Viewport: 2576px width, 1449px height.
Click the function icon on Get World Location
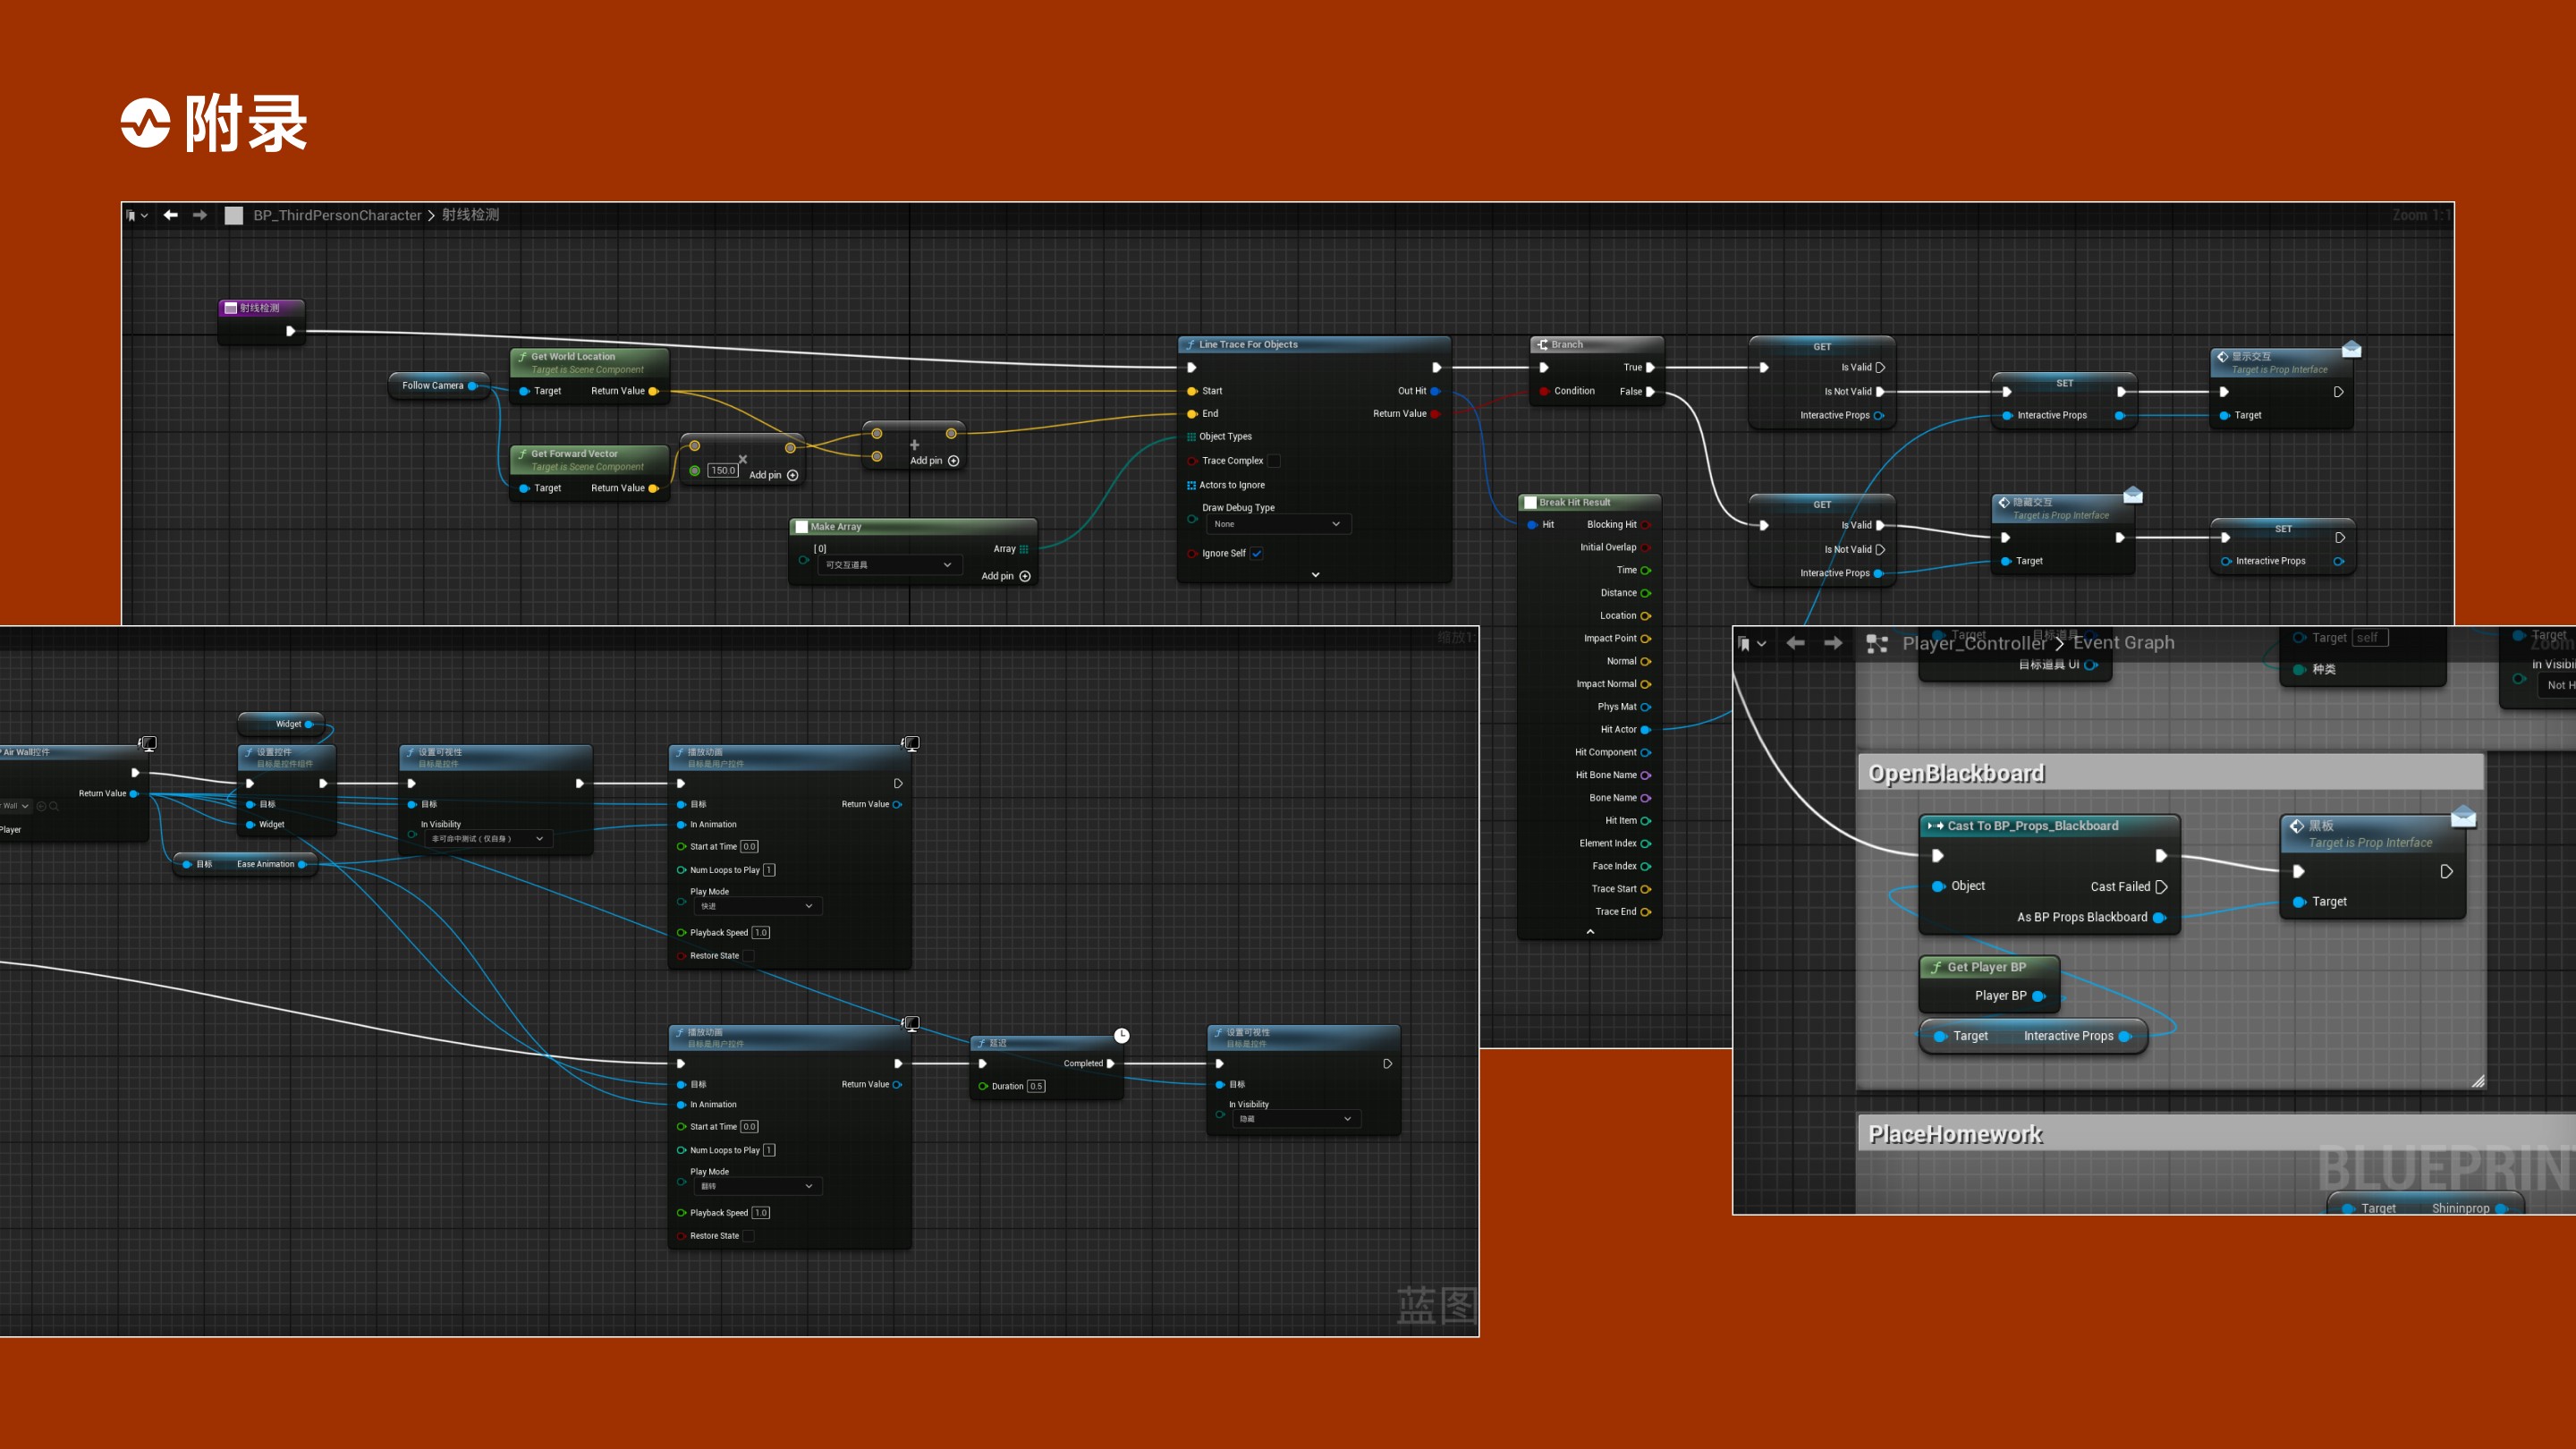pyautogui.click(x=522, y=357)
